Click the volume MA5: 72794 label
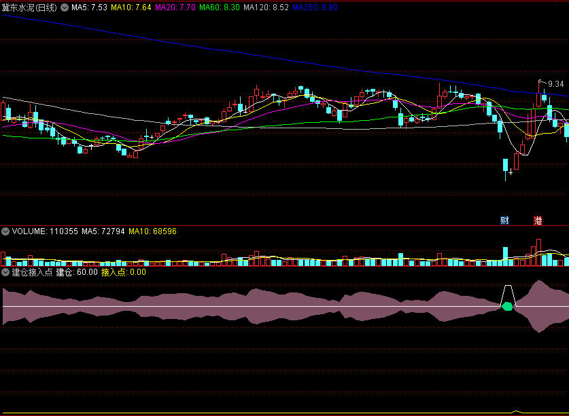The width and height of the screenshot is (569, 416). coord(103,231)
